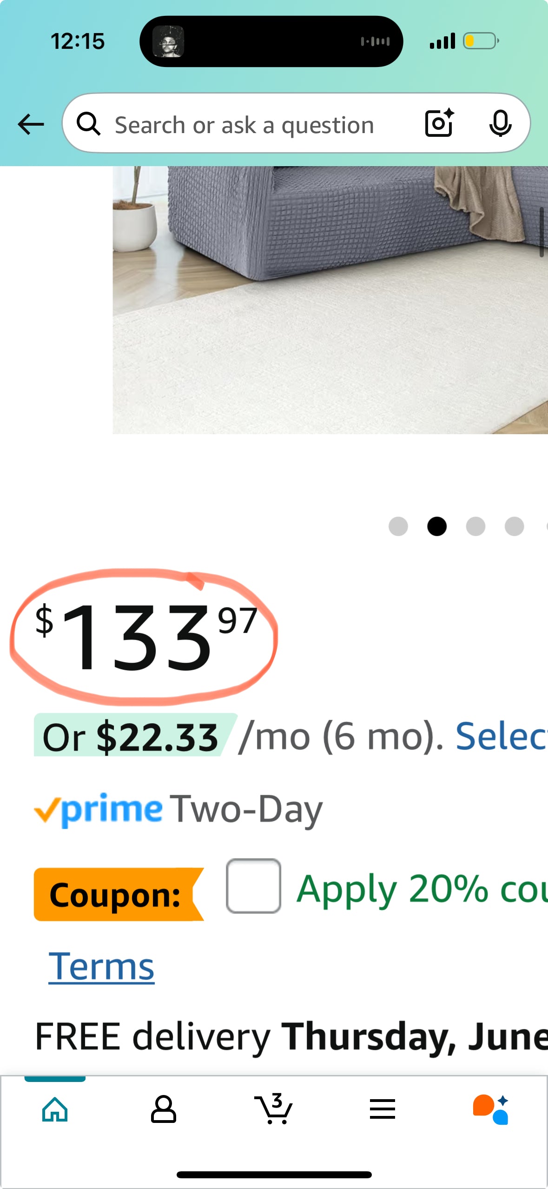Viewport: 548px width, 1189px height.
Task: Tap the search magnifier icon
Action: (88, 124)
